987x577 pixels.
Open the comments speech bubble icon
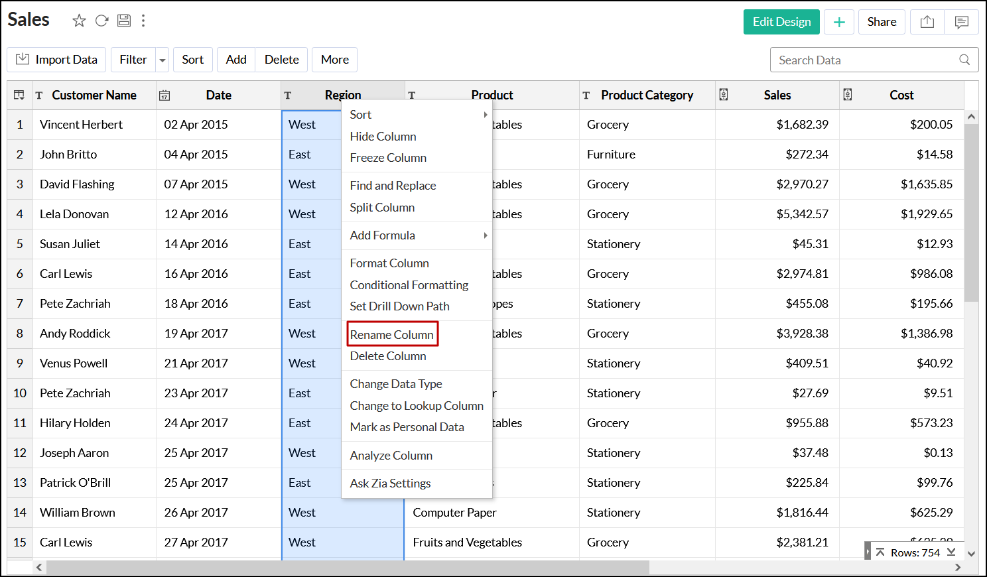tap(961, 22)
